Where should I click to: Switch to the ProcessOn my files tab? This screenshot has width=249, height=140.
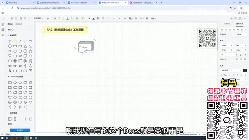tap(81, 3)
